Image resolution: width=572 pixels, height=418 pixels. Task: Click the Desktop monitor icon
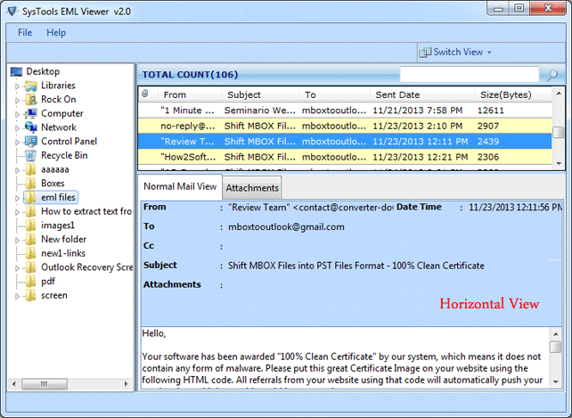[x=16, y=71]
